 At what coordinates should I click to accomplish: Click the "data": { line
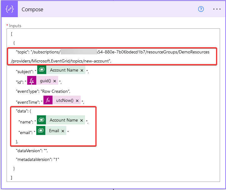coord(23,111)
